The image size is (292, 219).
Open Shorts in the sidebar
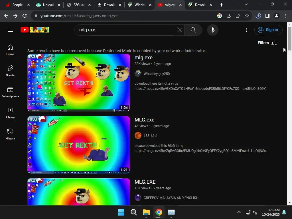(x=10, y=71)
